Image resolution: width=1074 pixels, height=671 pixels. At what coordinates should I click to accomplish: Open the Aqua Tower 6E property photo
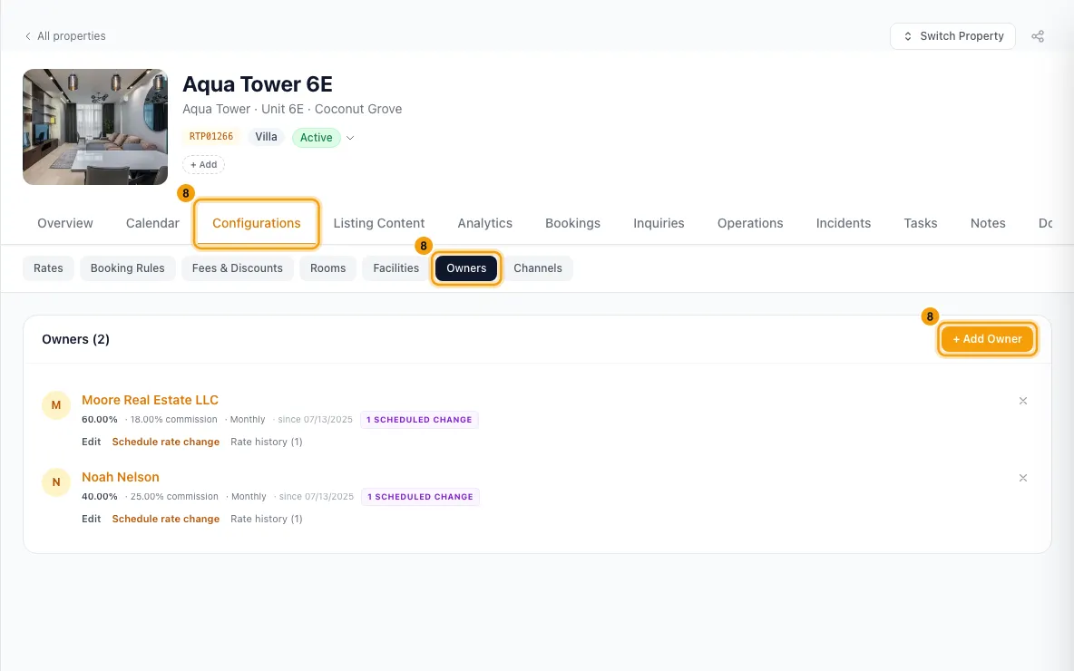pos(95,127)
